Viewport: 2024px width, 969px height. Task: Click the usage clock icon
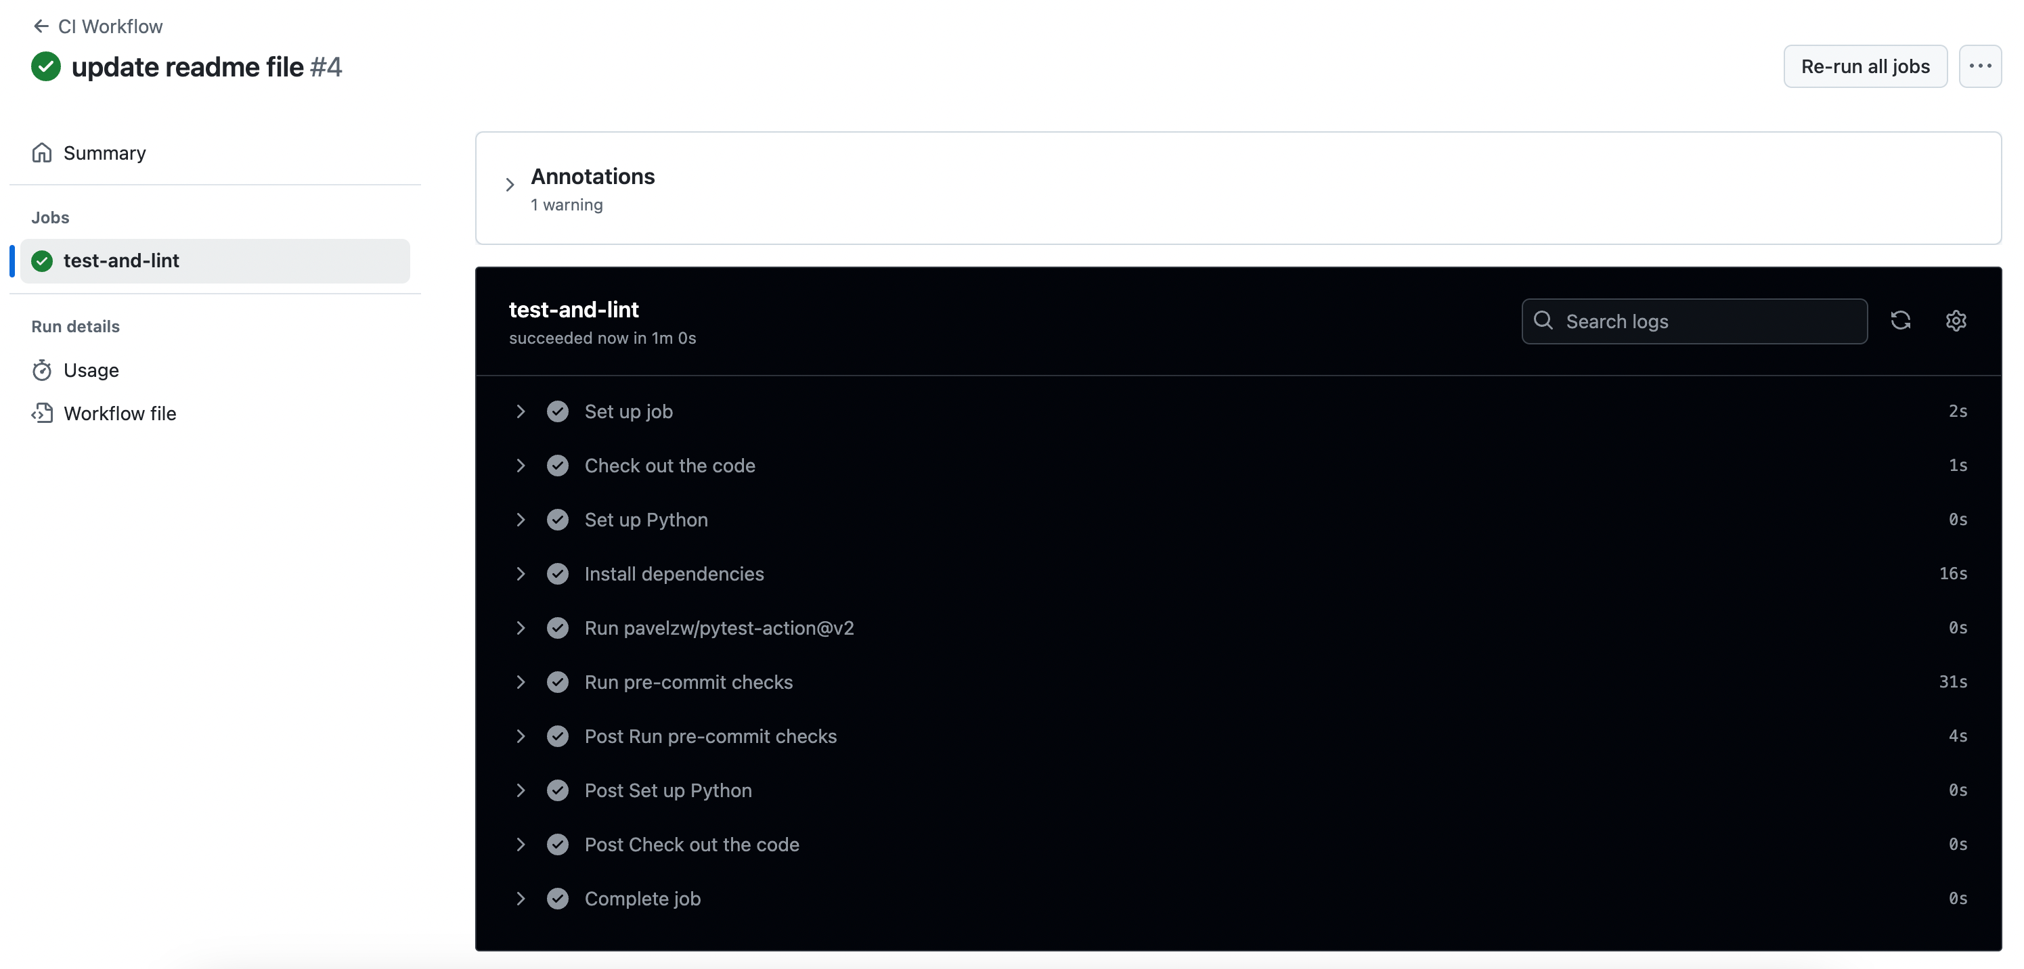click(x=41, y=369)
